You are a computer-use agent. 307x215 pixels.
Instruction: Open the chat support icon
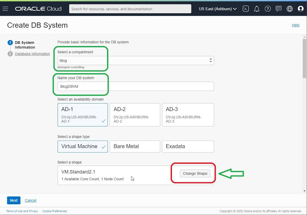pyautogui.click(x=279, y=9)
